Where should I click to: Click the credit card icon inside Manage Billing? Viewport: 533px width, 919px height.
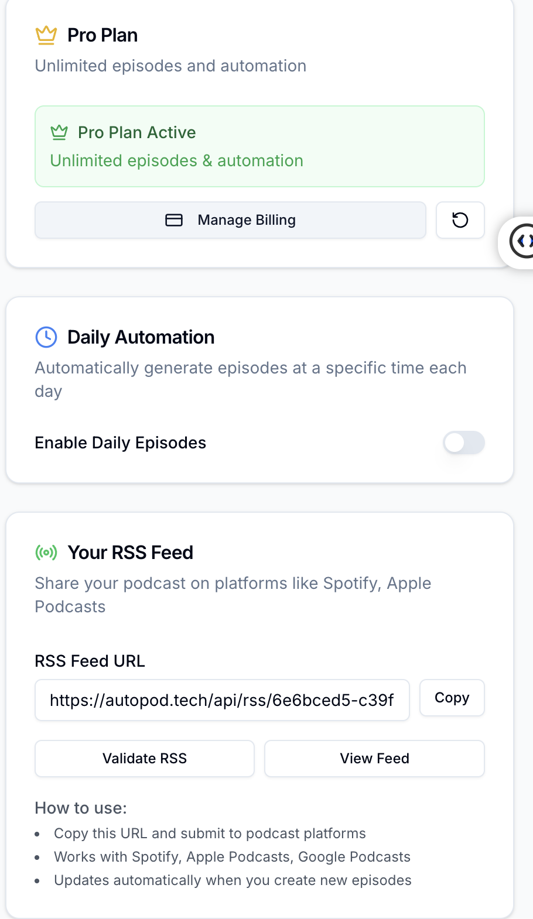point(174,220)
